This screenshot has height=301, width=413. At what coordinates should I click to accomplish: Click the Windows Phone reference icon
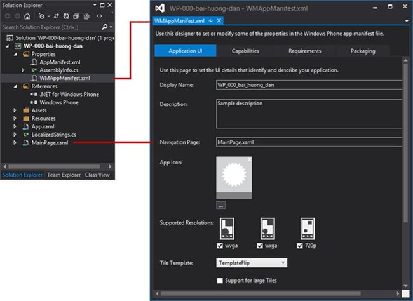(34, 102)
